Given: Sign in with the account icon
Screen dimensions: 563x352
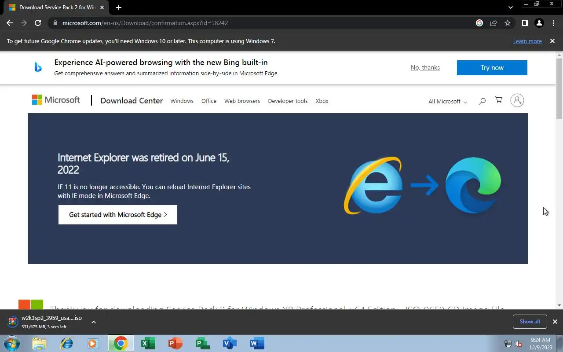Looking at the screenshot, I should [x=517, y=100].
